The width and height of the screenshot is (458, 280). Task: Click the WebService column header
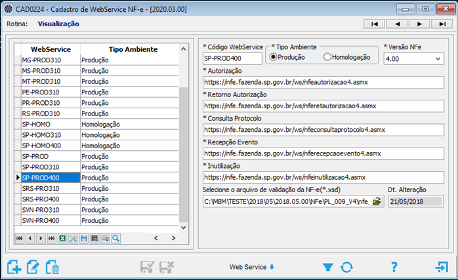tap(51, 49)
